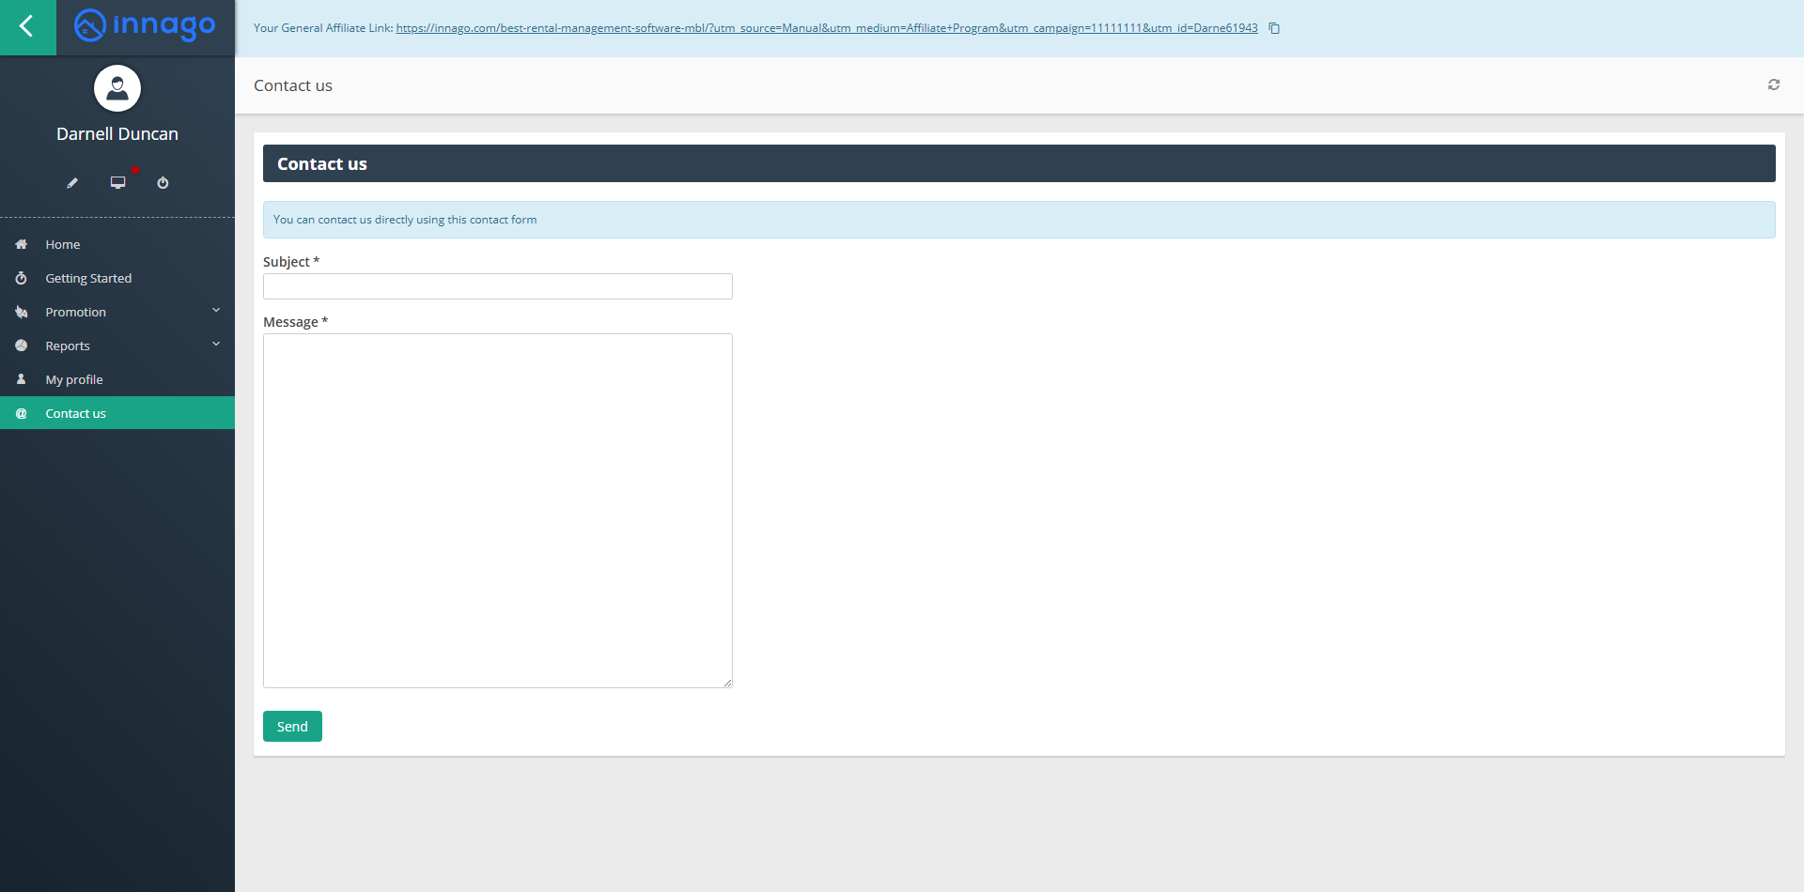Select Contact us sidebar item
Screen dimensions: 1804x892
coord(75,413)
